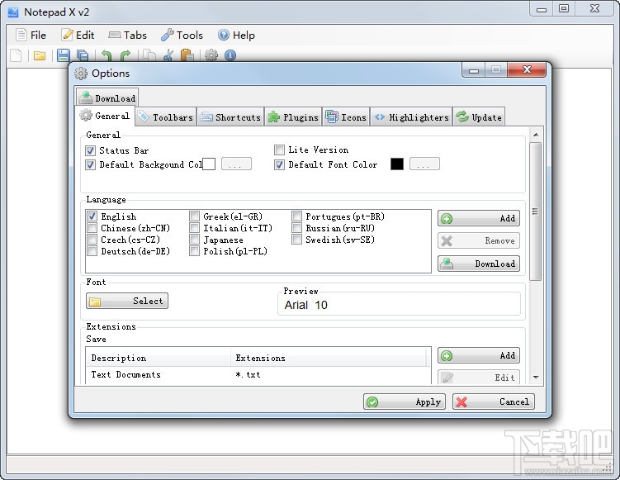Switch to the Download tab in Options
This screenshot has height=480, width=620.
107,97
